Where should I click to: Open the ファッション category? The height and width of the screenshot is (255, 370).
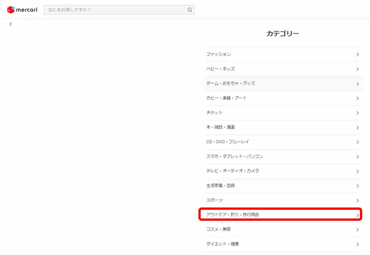pyautogui.click(x=219, y=54)
